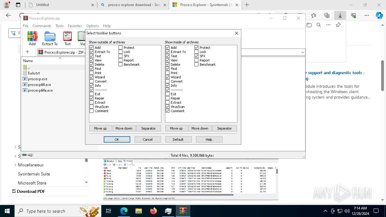Uncheck Comment inside of archives
This screenshot has width=386, height=217.
[x=168, y=111]
